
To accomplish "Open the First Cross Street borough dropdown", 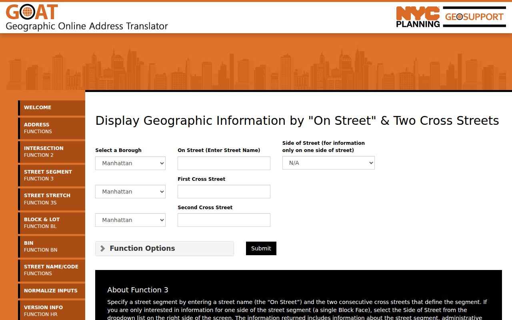I will (x=130, y=192).
